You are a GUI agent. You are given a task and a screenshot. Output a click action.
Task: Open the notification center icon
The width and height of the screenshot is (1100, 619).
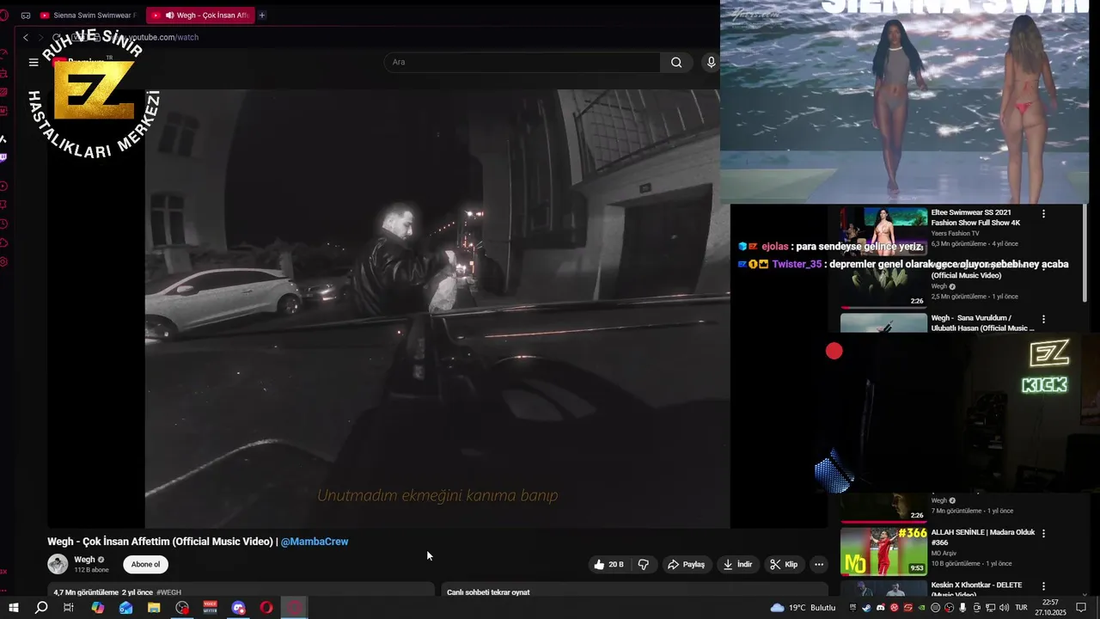click(x=1081, y=608)
